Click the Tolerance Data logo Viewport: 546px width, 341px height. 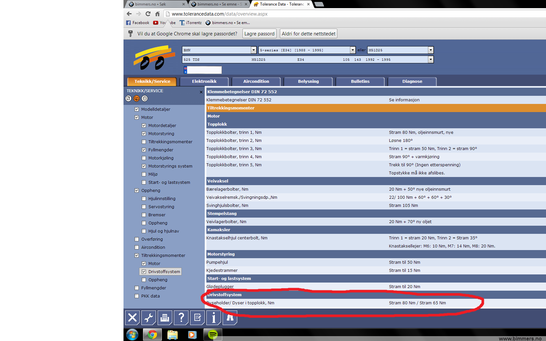pos(154,58)
